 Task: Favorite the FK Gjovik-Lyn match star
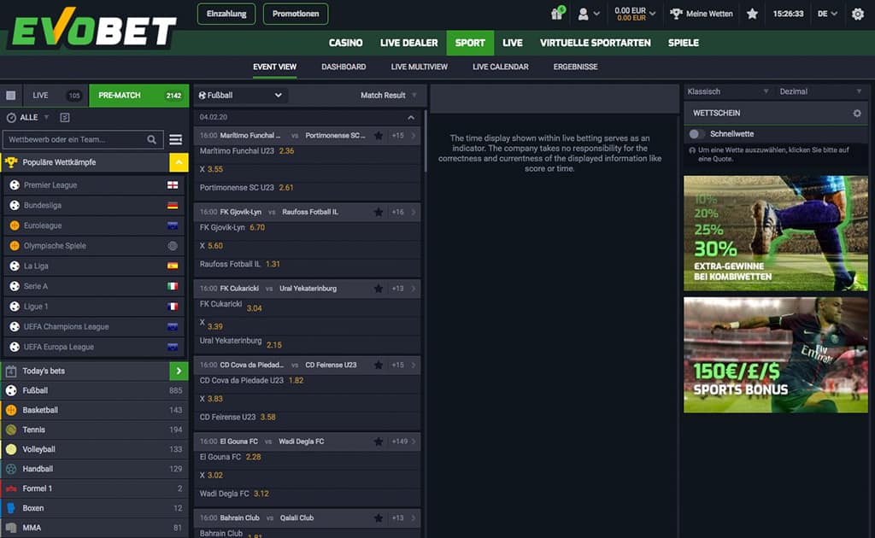(x=379, y=212)
